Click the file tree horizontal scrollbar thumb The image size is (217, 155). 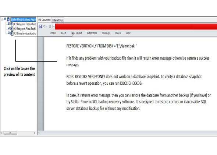(x=10, y=133)
